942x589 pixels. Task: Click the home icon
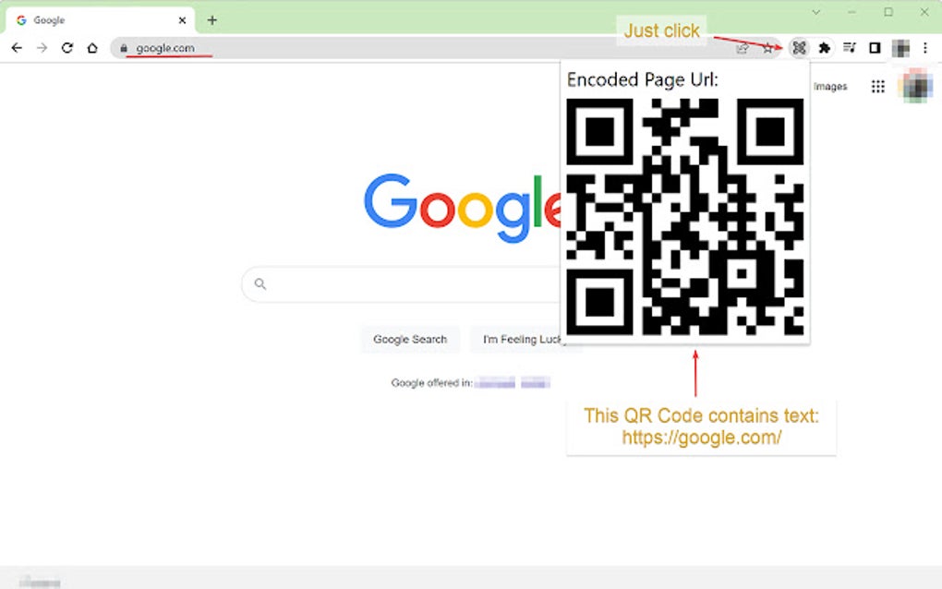pyautogui.click(x=92, y=48)
